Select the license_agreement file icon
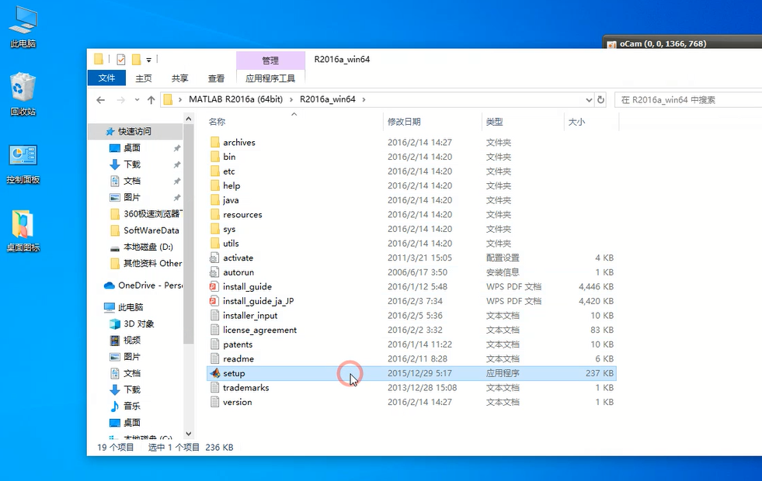762x481 pixels. pos(214,330)
